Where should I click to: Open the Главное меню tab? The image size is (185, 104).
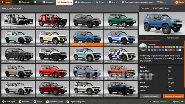[x=25, y=2]
